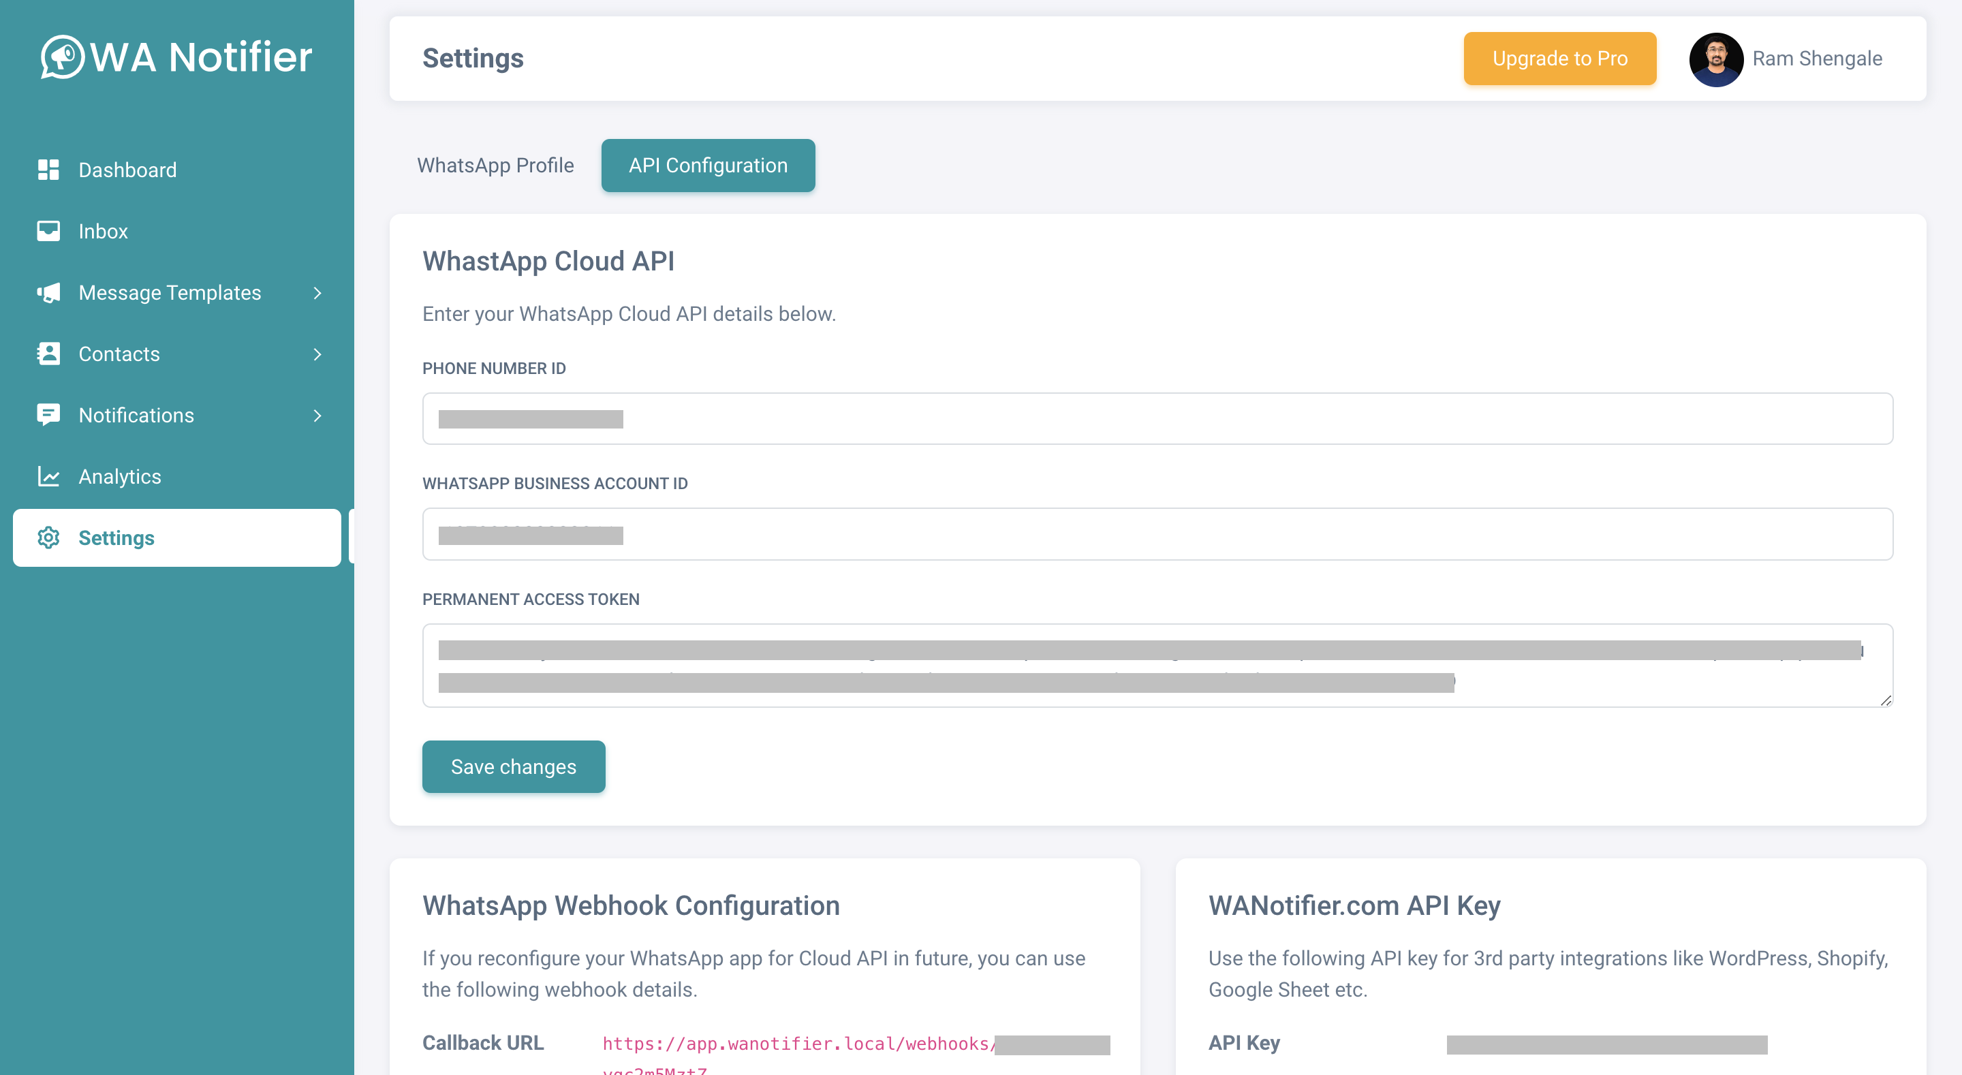Image resolution: width=1962 pixels, height=1075 pixels.
Task: Select the Settings sidebar item
Action: 176,538
